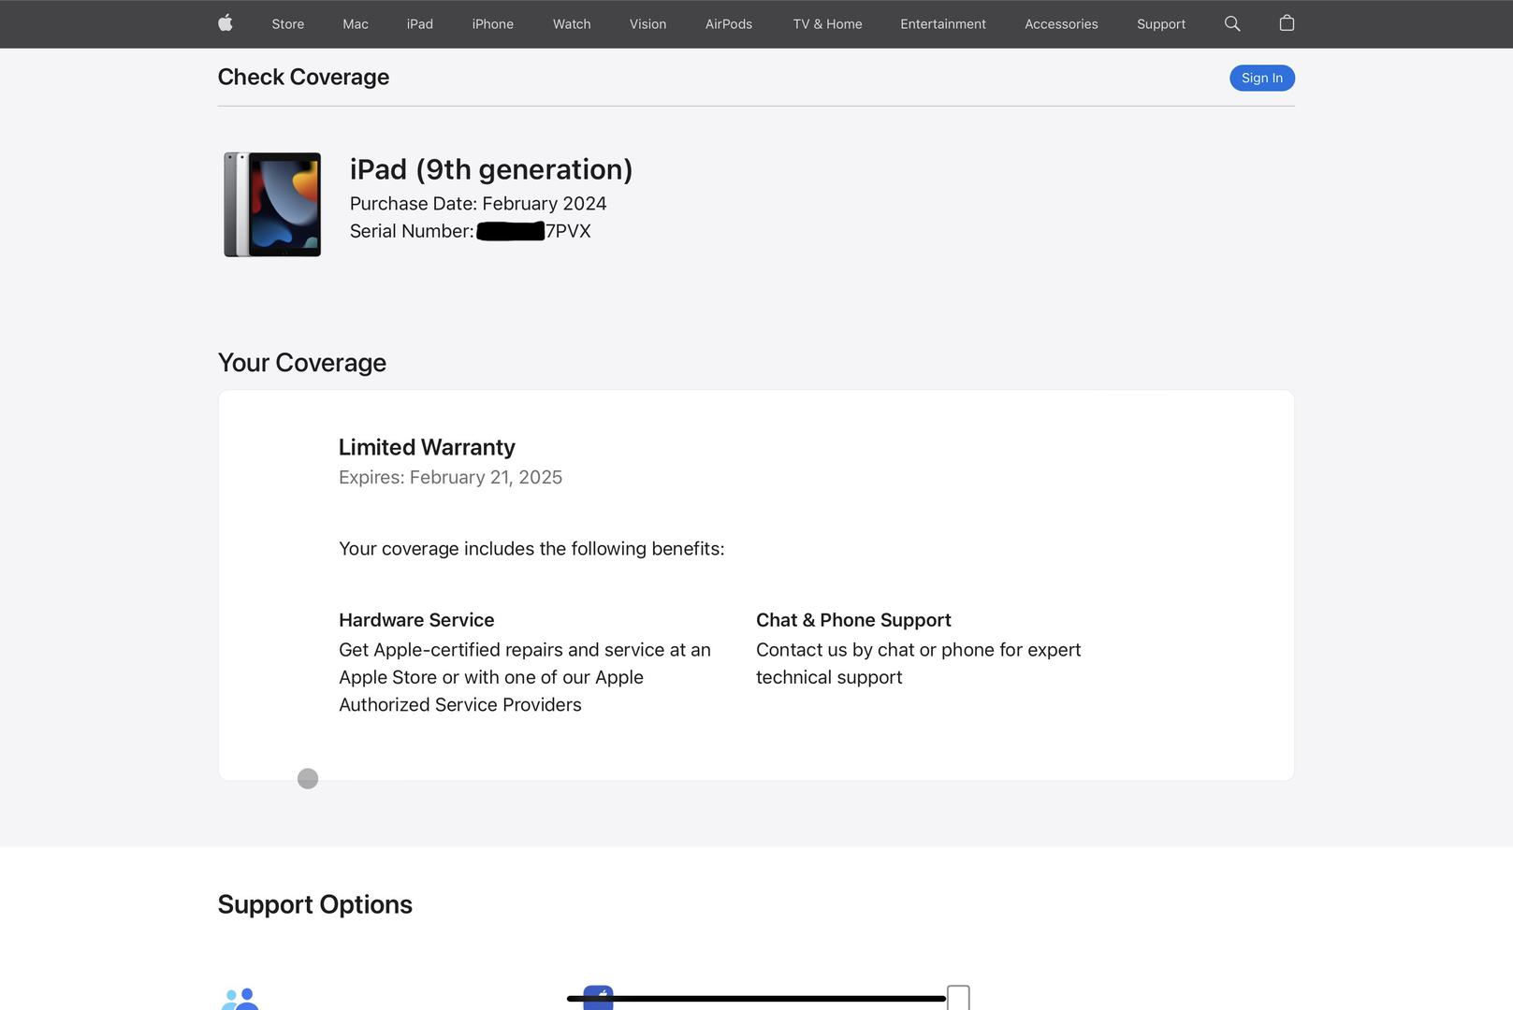
Task: Click the Support Options heading
Action: click(315, 904)
